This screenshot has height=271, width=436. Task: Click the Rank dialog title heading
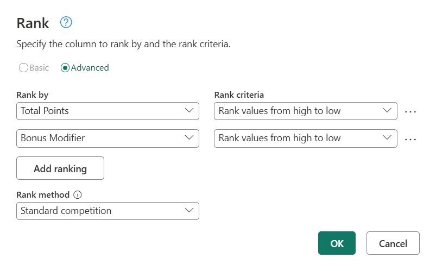click(33, 23)
